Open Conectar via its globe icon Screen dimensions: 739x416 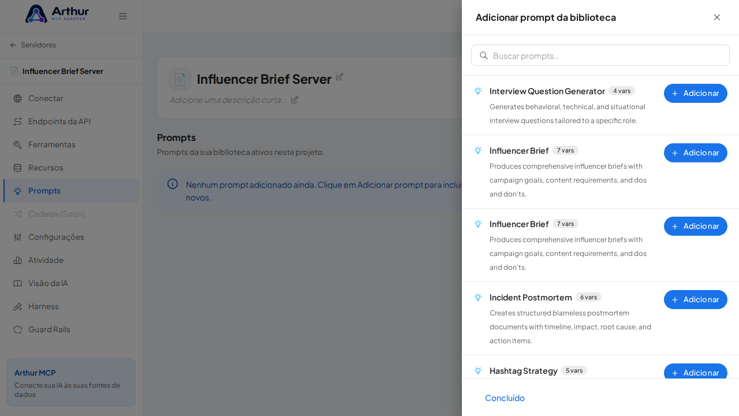coord(17,98)
